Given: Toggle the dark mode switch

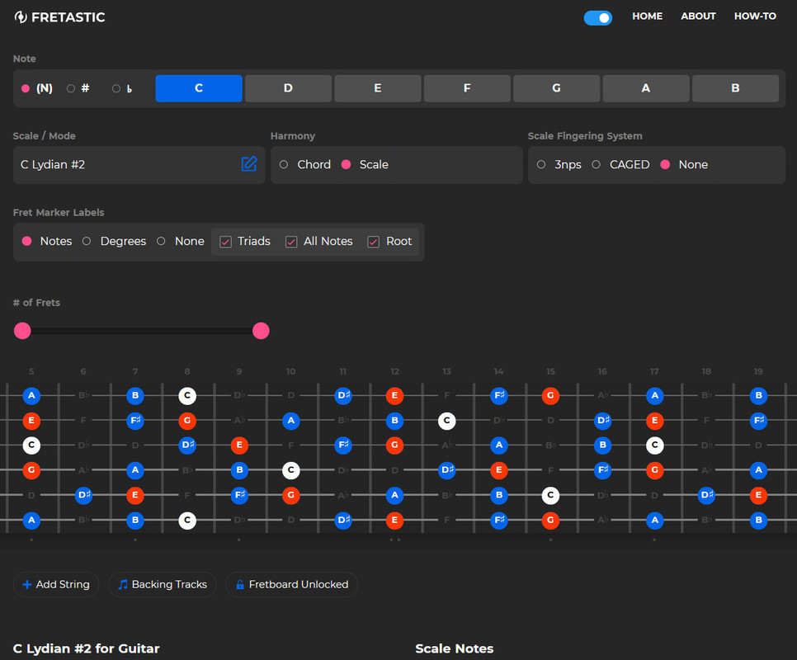Looking at the screenshot, I should (597, 17).
